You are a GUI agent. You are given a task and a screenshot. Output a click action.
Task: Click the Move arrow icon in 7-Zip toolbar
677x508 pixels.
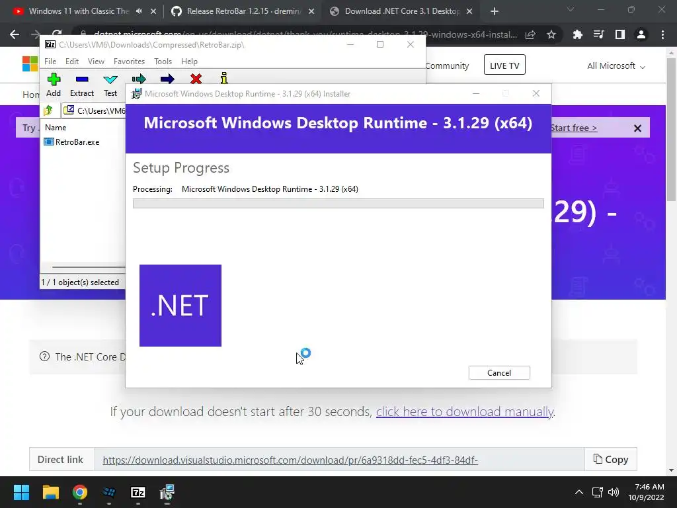167,79
